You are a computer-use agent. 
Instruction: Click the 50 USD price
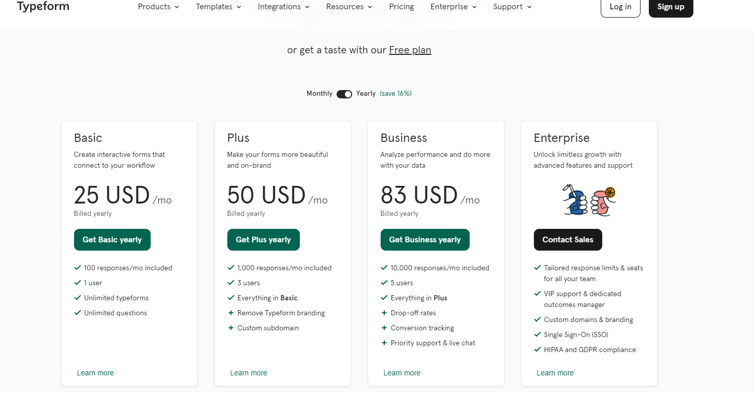[x=266, y=195]
